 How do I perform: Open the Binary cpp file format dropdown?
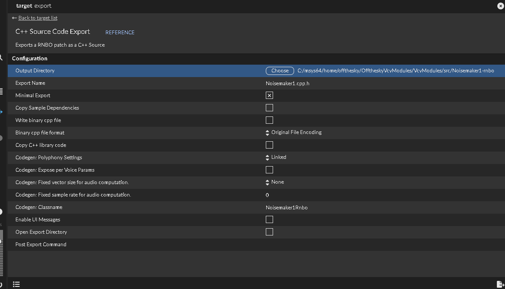pyautogui.click(x=294, y=133)
